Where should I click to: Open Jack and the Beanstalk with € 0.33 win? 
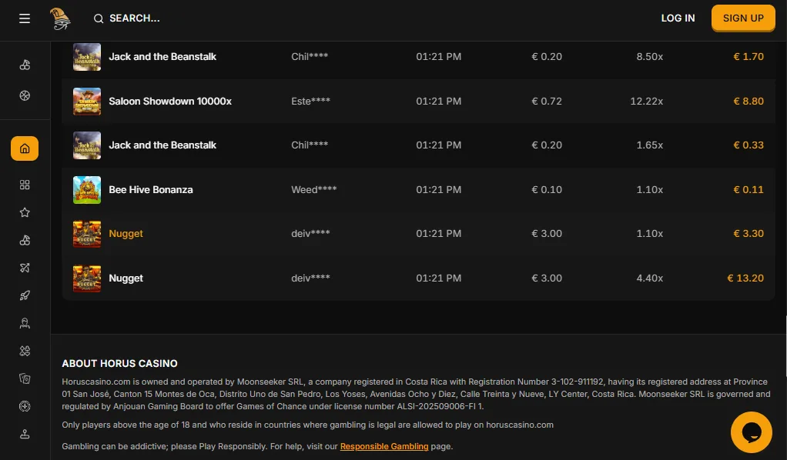tap(162, 145)
